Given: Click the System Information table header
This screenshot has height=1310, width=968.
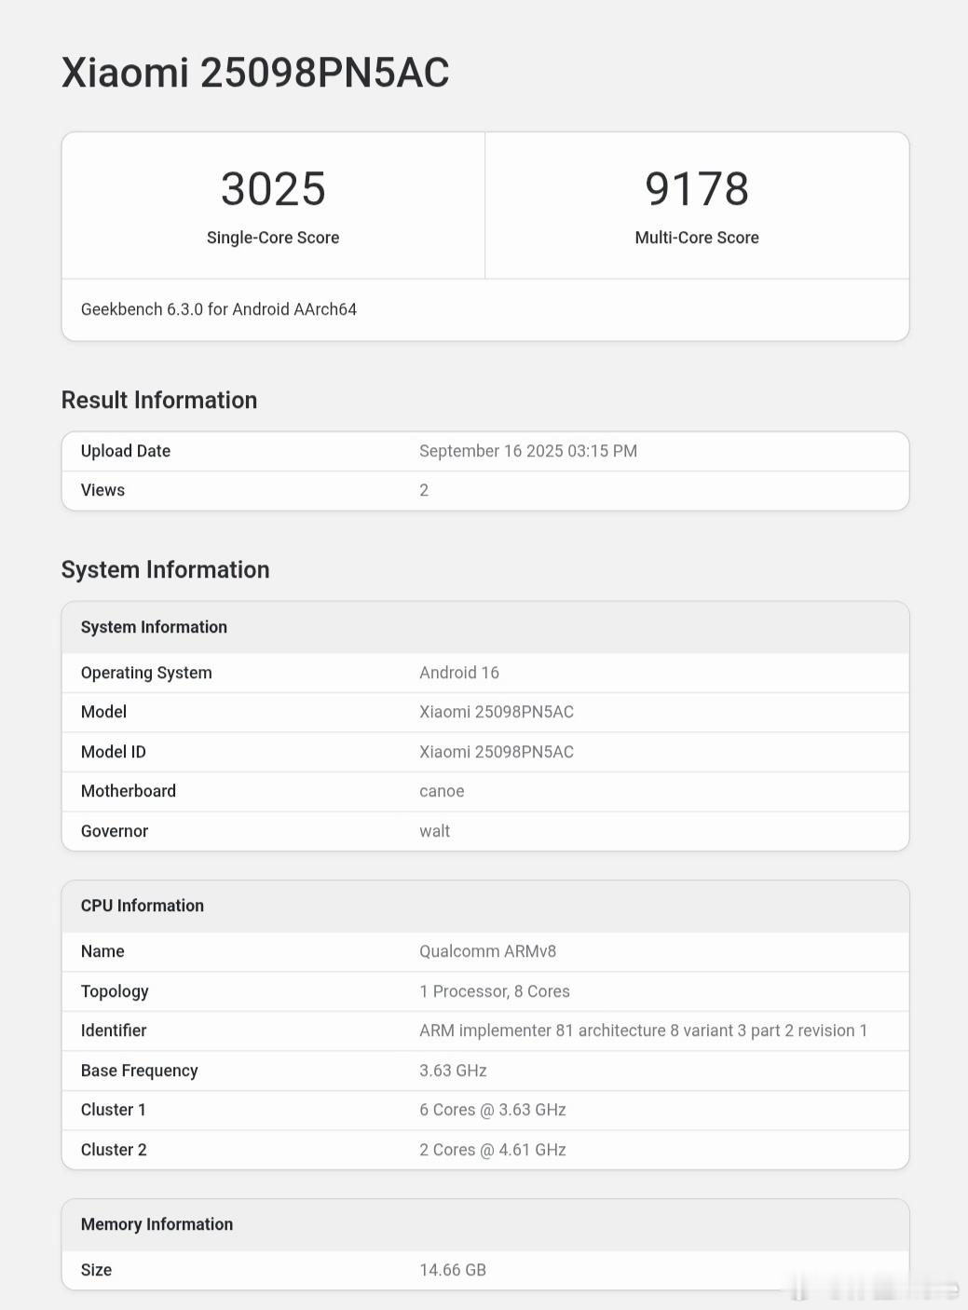Looking at the screenshot, I should click(154, 627).
